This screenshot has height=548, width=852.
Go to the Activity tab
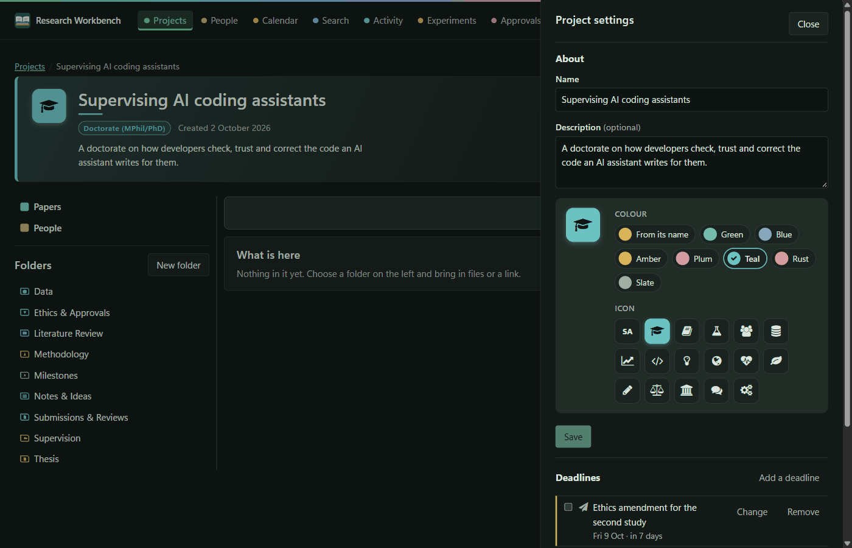click(x=383, y=21)
